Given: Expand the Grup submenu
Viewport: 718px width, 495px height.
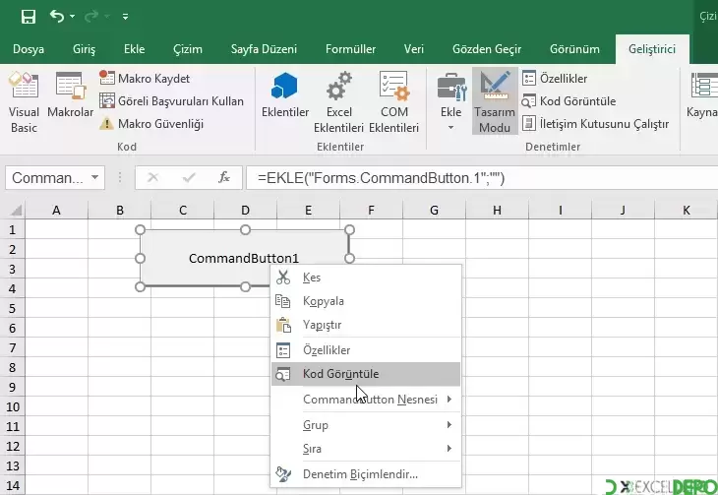Looking at the screenshot, I should pyautogui.click(x=366, y=425).
